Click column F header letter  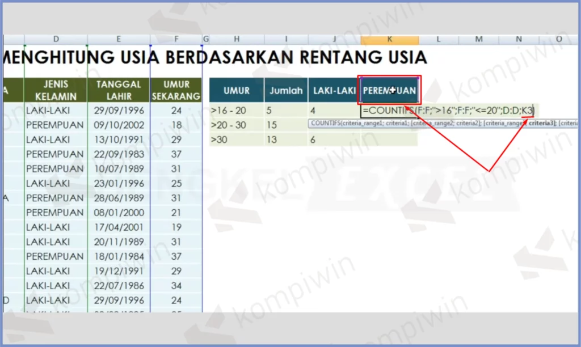[176, 39]
